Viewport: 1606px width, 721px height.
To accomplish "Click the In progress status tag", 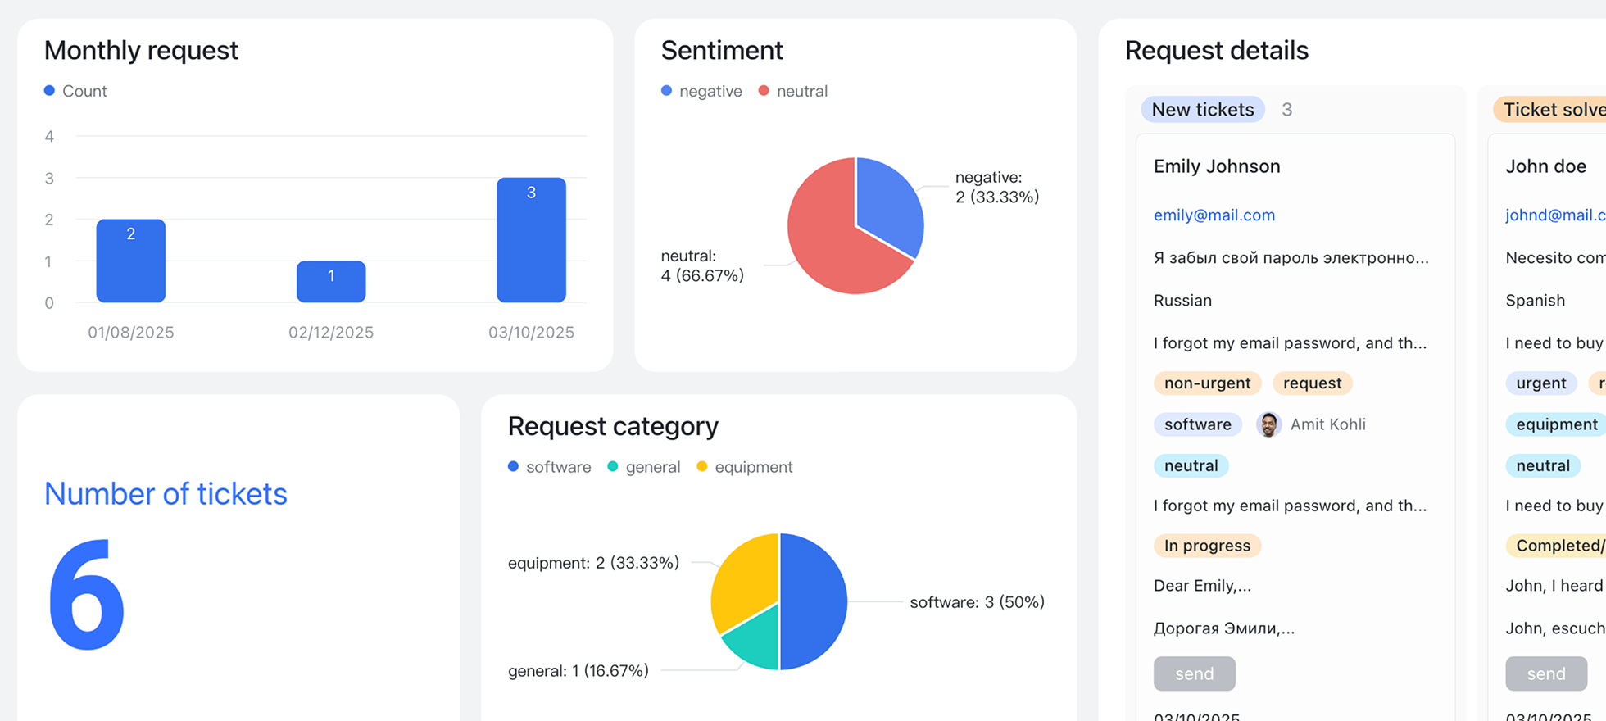I will pyautogui.click(x=1207, y=546).
